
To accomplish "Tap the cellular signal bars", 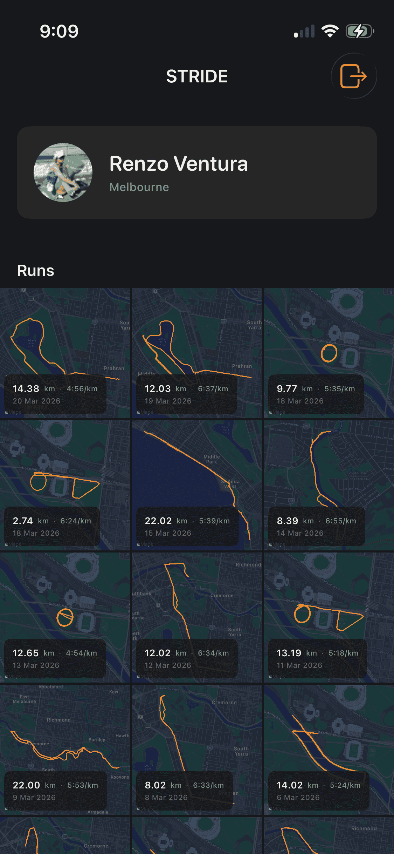I will pyautogui.click(x=304, y=31).
